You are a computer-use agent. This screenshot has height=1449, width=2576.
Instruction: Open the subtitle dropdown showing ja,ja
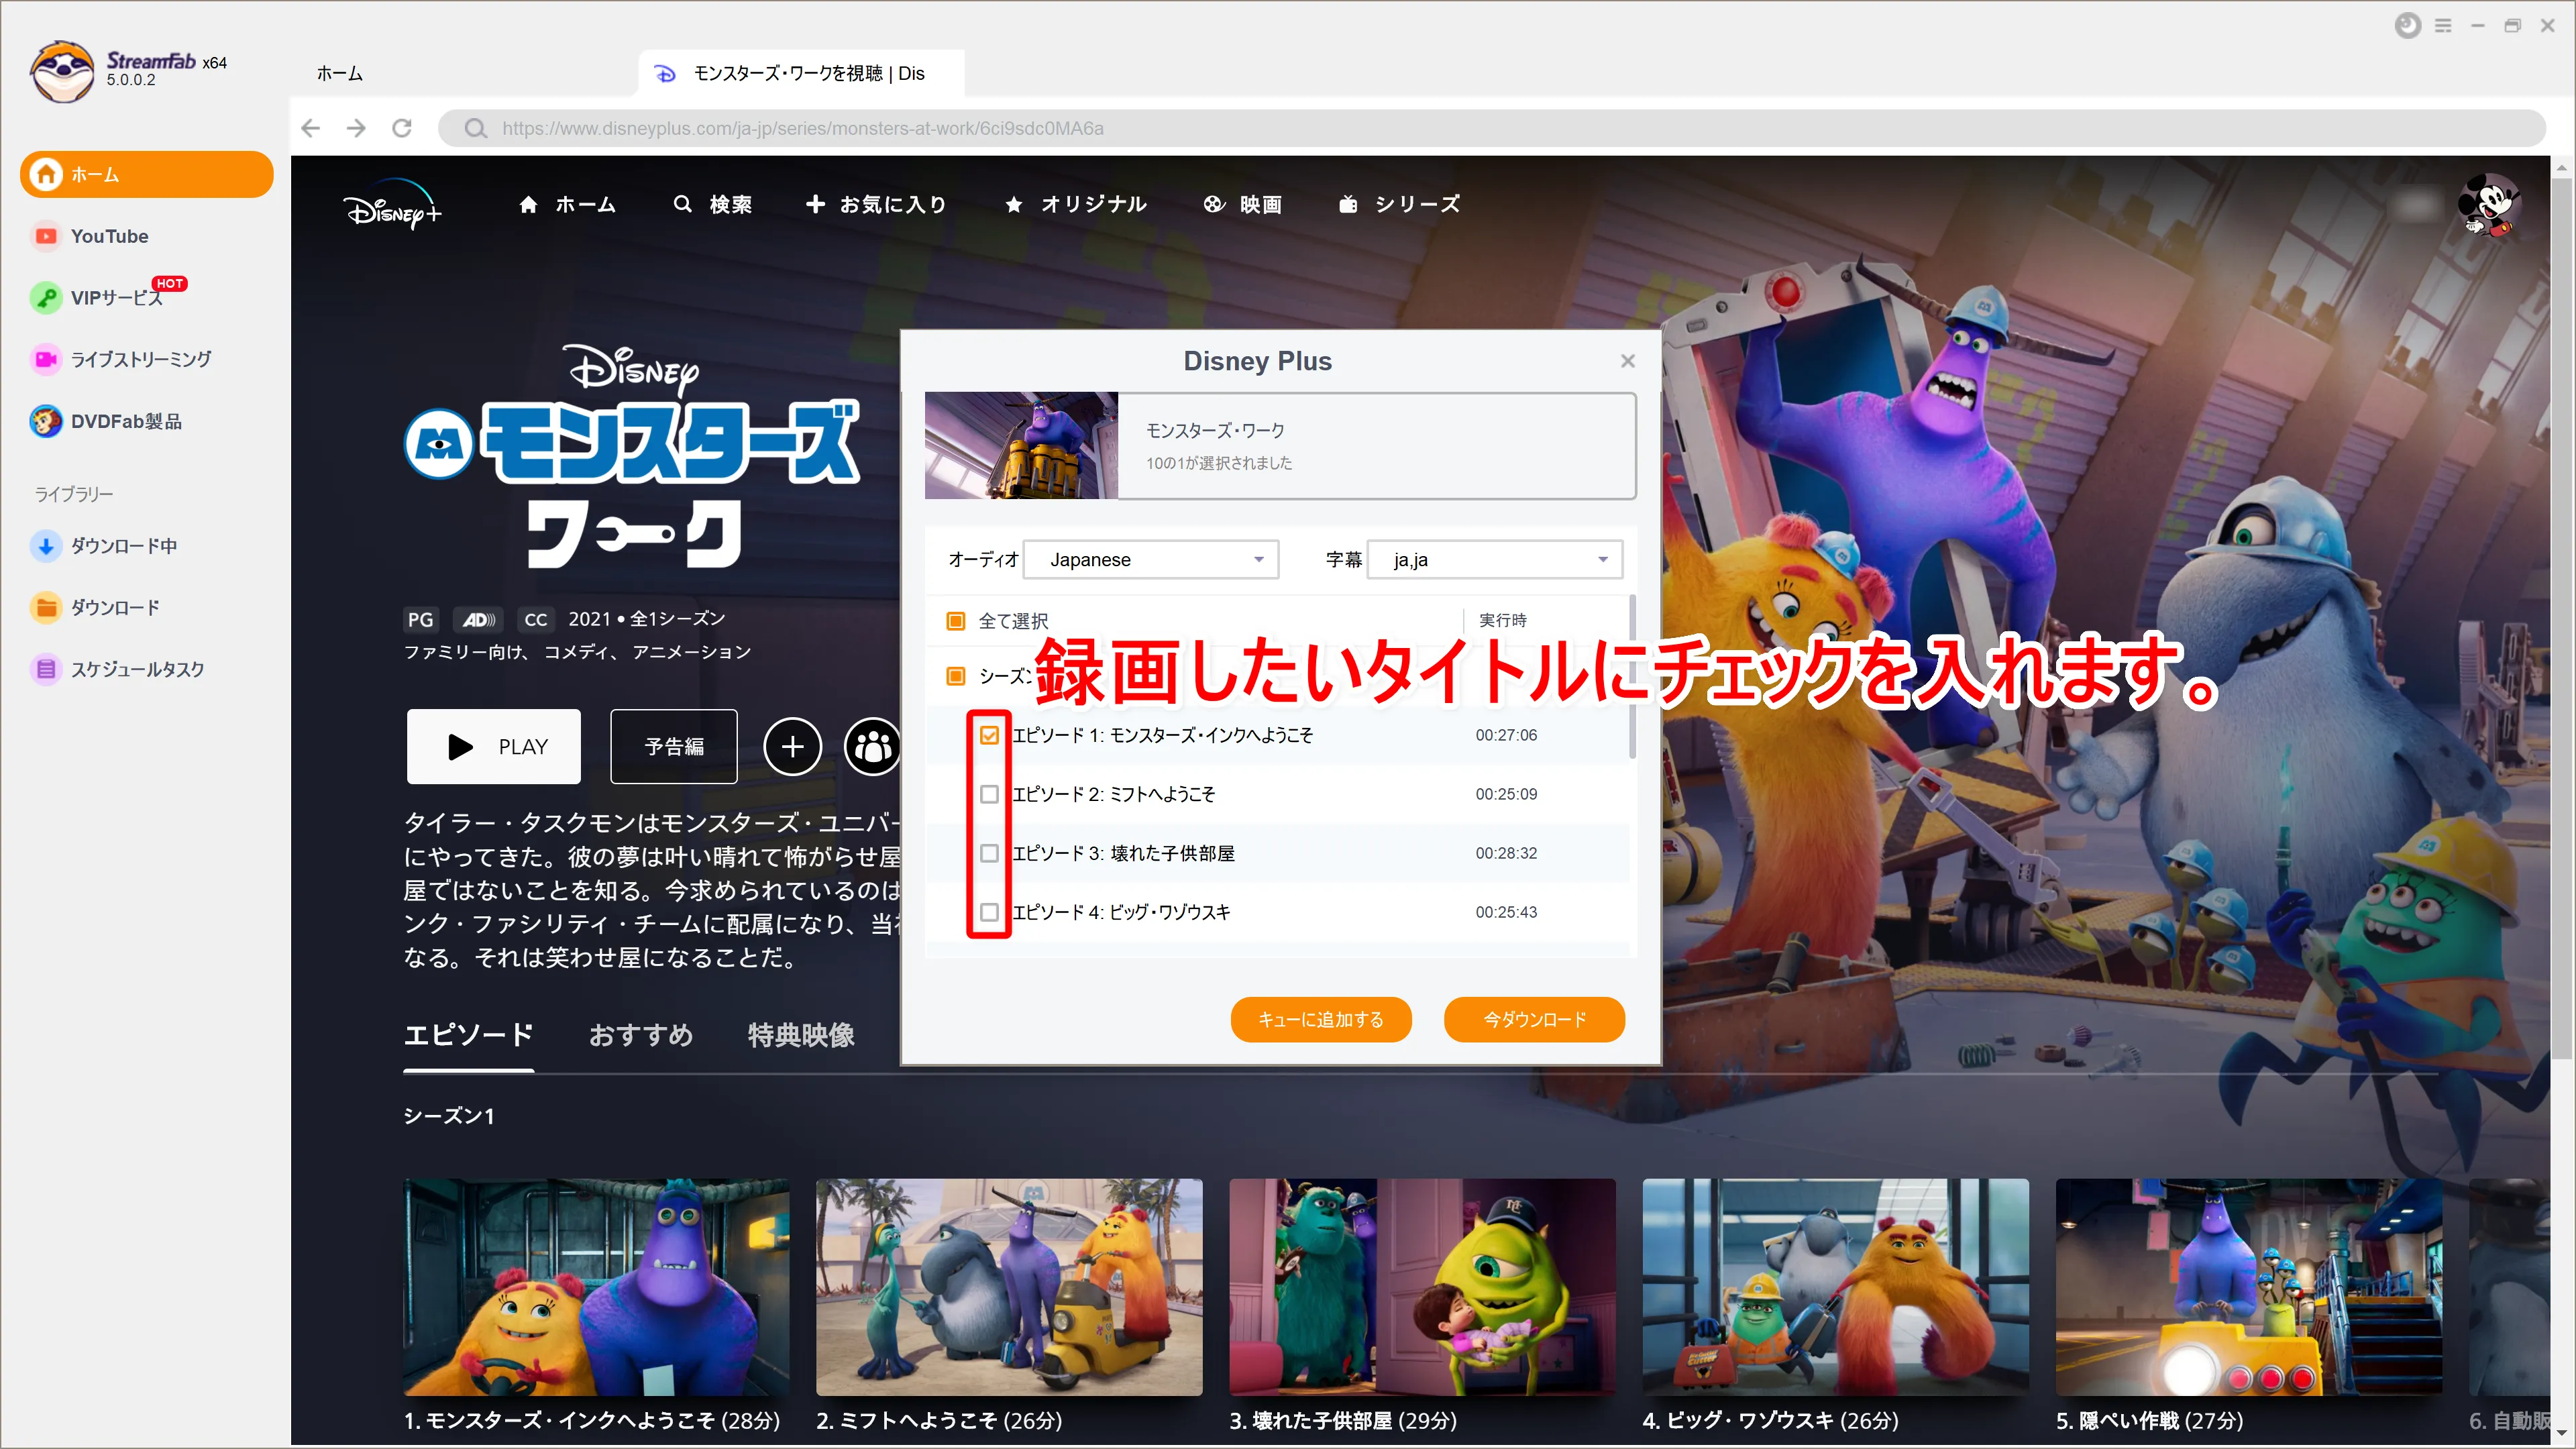click(1495, 559)
